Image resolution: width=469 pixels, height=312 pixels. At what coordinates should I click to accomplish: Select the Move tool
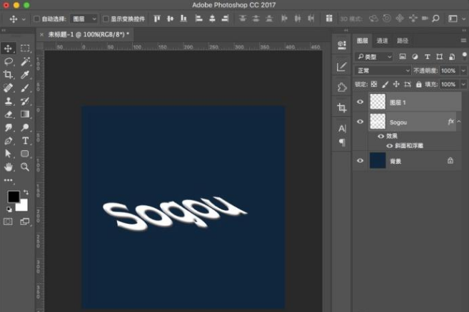coord(8,48)
